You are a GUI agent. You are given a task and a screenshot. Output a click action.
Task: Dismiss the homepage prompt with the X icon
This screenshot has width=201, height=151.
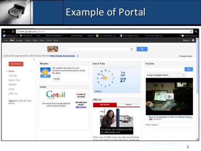click(78, 56)
